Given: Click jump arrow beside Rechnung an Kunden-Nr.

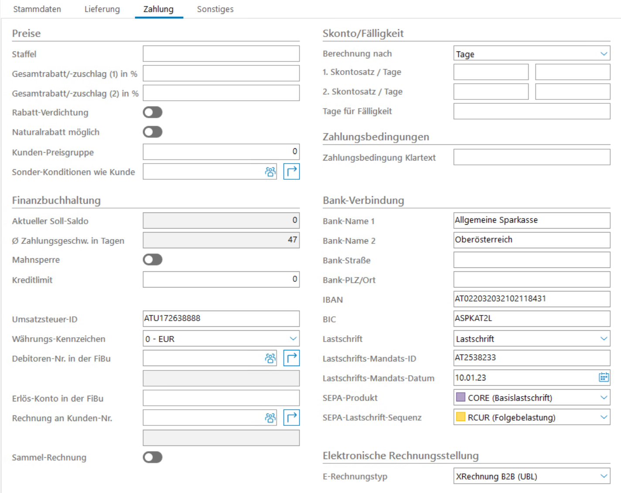Looking at the screenshot, I should 291,418.
